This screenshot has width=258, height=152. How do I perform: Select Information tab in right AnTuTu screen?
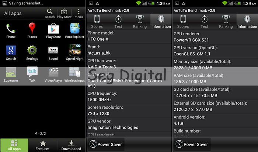point(247,22)
